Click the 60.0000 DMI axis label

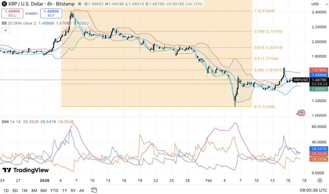(319, 127)
